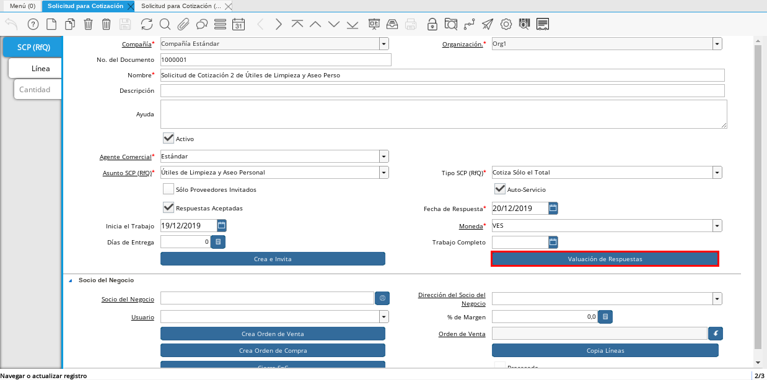Switch to the Menú (0) tab
This screenshot has width=767, height=380.
[21, 6]
